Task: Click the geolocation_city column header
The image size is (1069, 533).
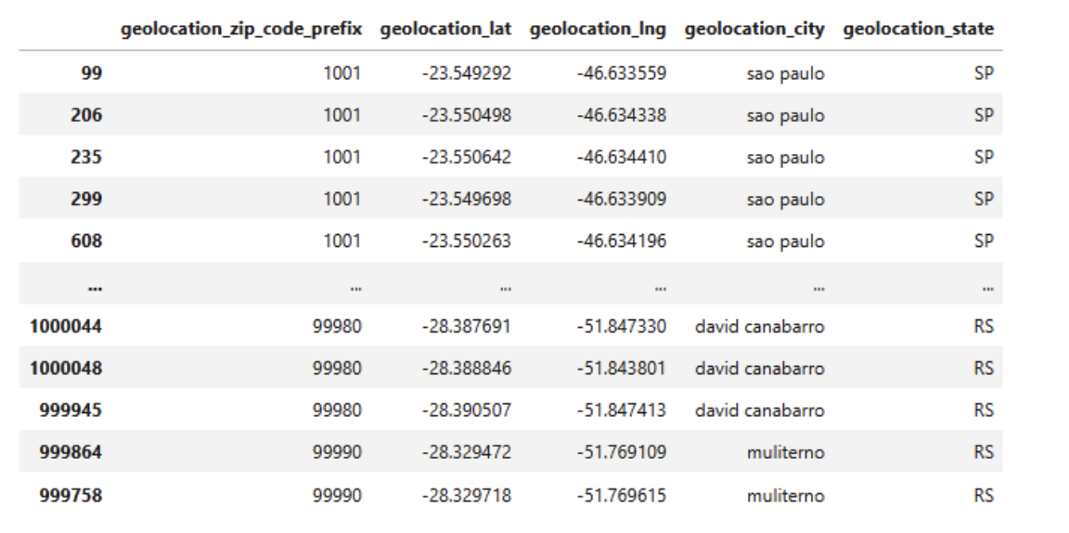Action: [754, 30]
